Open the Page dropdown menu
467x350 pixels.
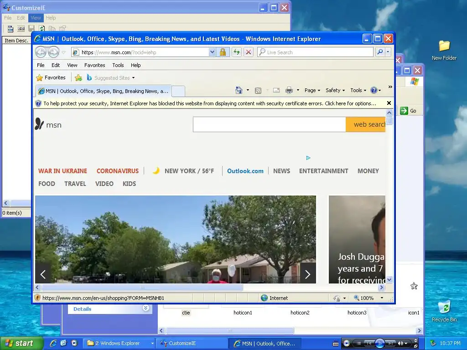[312, 90]
